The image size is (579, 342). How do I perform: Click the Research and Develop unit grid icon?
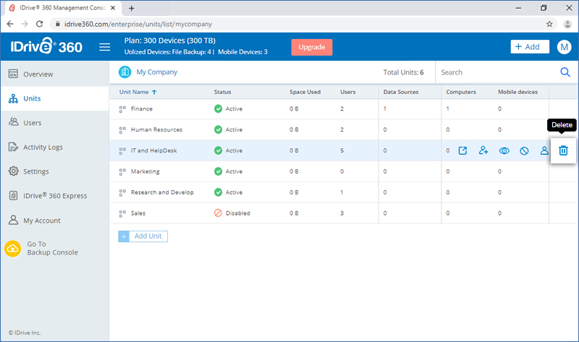click(122, 192)
